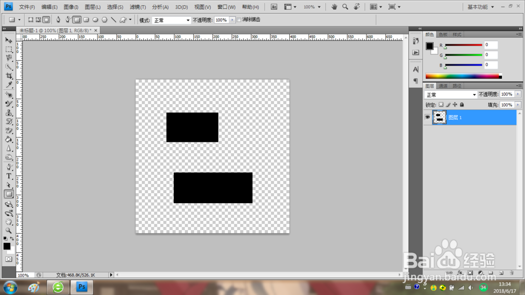Open layer opacity slider arrow
This screenshot has height=295, width=525.
[518, 94]
